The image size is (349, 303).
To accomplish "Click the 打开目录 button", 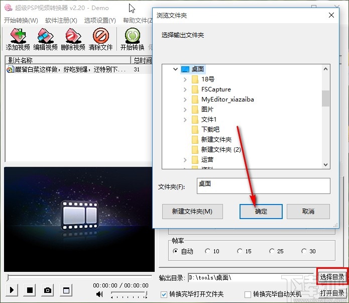I will point(332,293).
